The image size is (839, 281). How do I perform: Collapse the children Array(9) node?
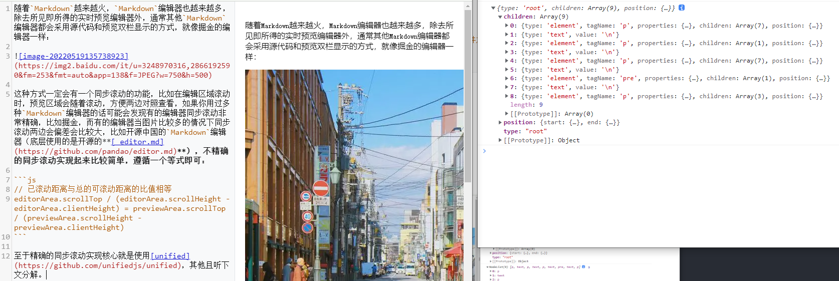500,17
